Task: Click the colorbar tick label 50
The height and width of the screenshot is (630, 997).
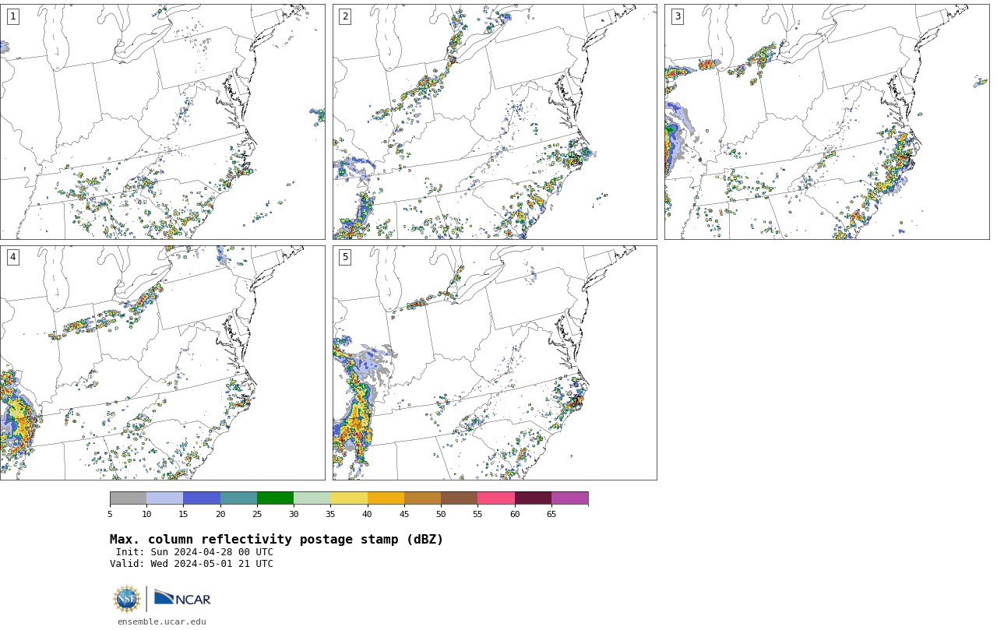Action: (x=441, y=514)
